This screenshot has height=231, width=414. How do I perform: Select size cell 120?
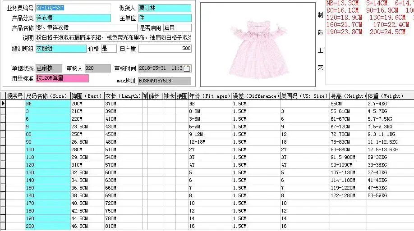point(47,165)
